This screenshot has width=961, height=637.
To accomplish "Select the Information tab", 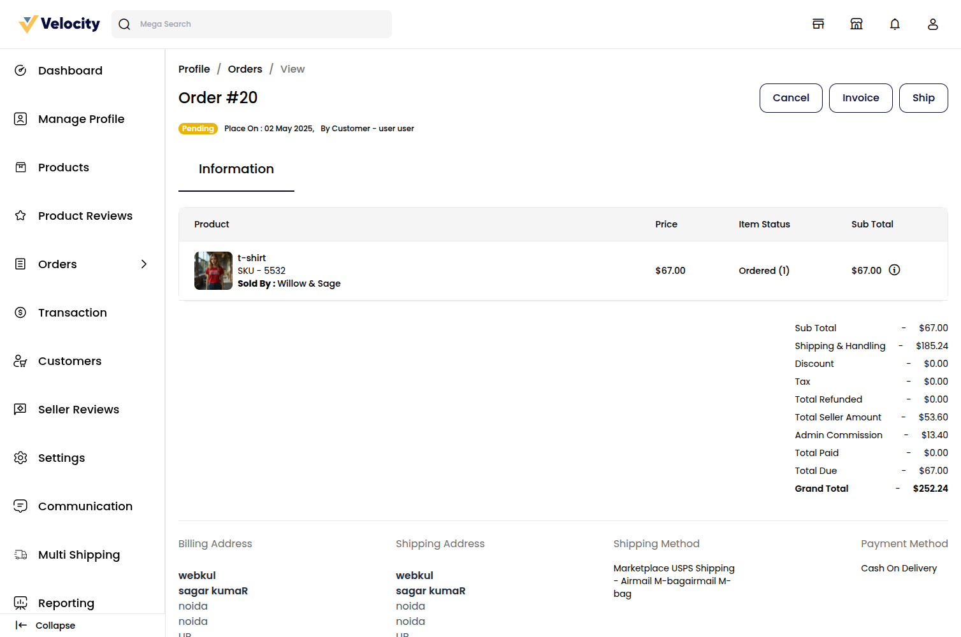I will click(236, 169).
